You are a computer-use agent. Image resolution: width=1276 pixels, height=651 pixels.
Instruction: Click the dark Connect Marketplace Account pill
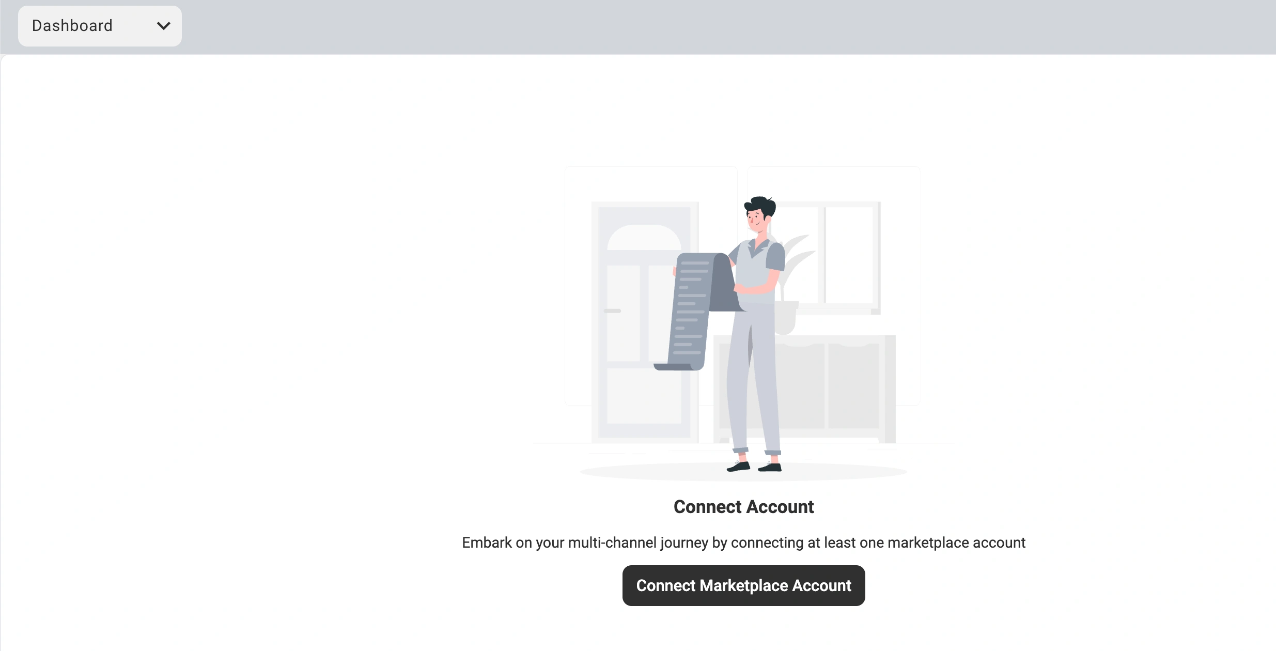click(x=743, y=585)
